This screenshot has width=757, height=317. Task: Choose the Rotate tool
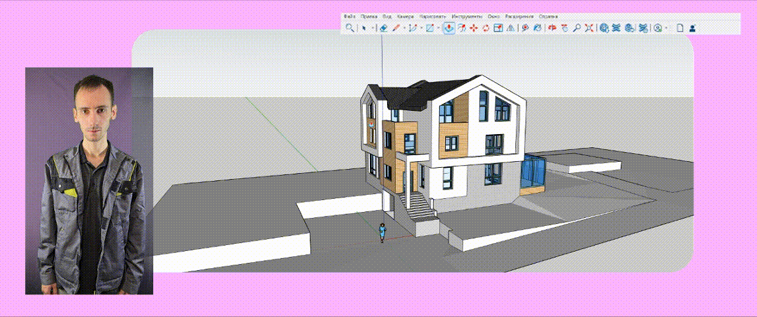pos(486,28)
